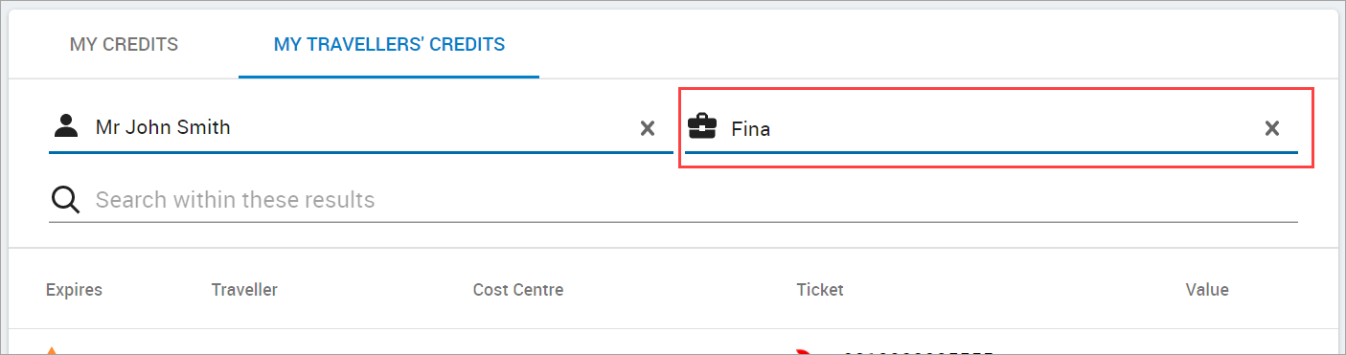Clear the Fina cost centre filter
The width and height of the screenshot is (1346, 355).
pos(1272,128)
